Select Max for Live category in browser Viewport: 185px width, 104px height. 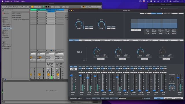[7, 28]
